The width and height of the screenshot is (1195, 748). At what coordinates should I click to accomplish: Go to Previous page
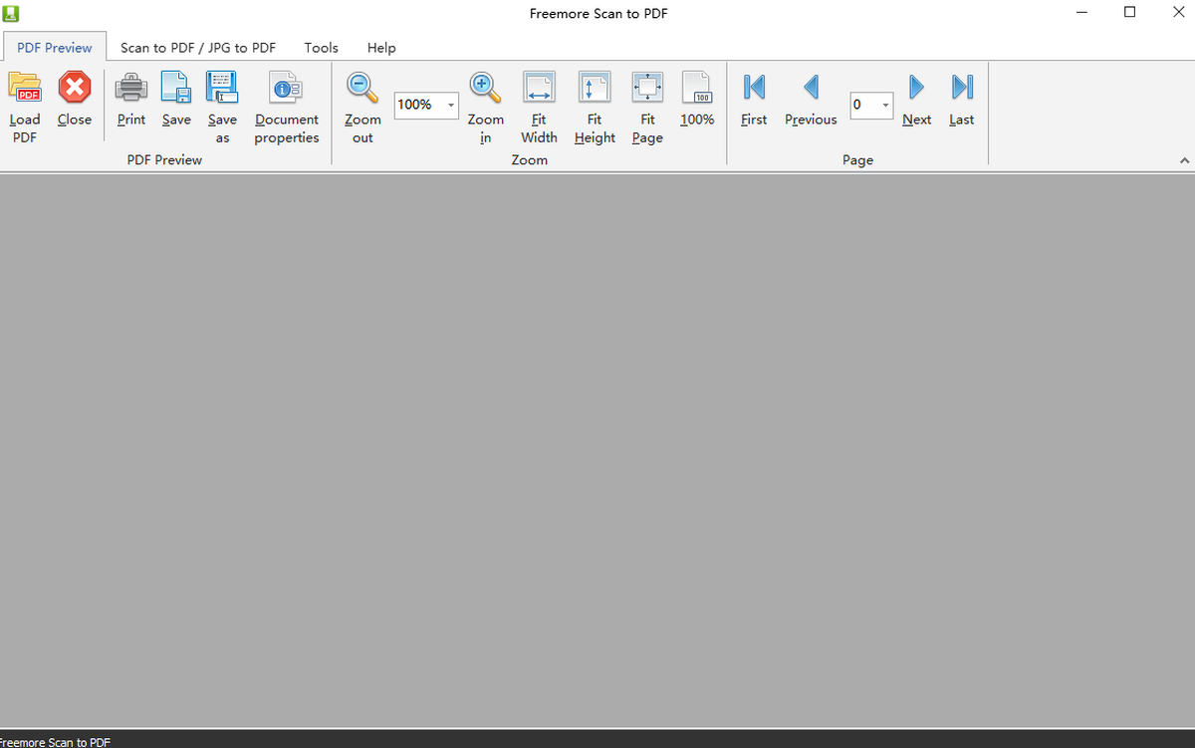tap(811, 100)
